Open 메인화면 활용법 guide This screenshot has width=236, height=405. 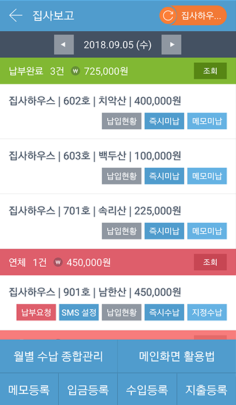[x=177, y=356]
